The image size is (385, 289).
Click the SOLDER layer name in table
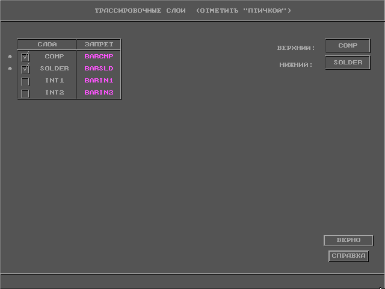tap(54, 68)
